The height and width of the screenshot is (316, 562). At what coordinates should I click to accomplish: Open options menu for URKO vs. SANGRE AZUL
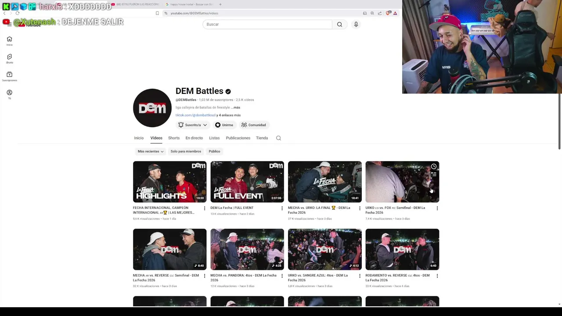coord(360,276)
